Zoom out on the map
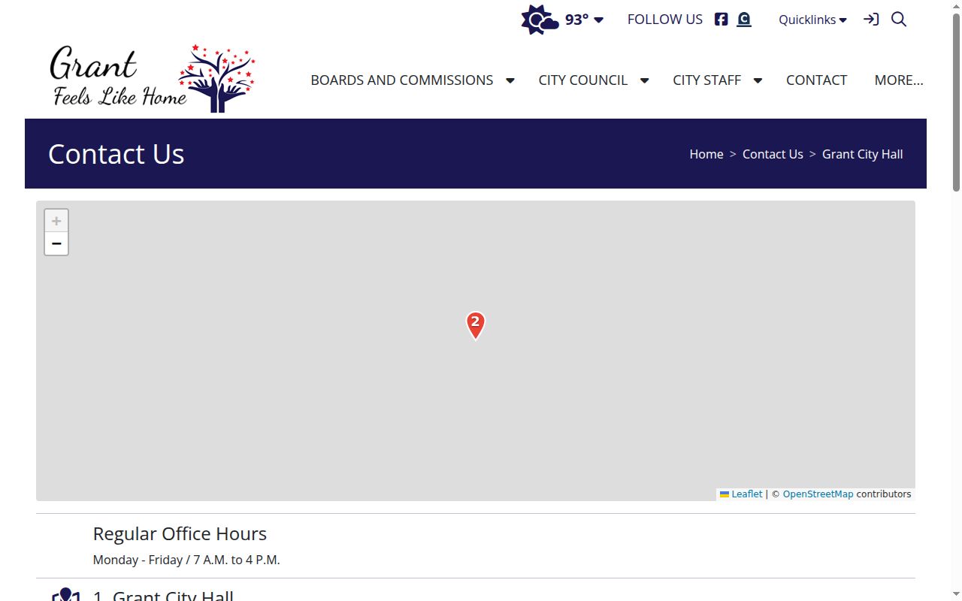The height and width of the screenshot is (601, 962). 56,243
